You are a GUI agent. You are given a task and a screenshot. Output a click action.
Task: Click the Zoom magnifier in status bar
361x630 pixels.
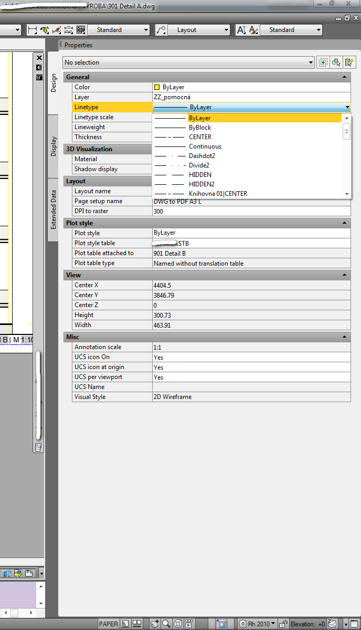tap(166, 624)
